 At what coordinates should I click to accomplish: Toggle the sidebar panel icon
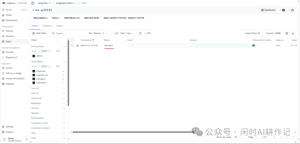(x=33, y=3)
